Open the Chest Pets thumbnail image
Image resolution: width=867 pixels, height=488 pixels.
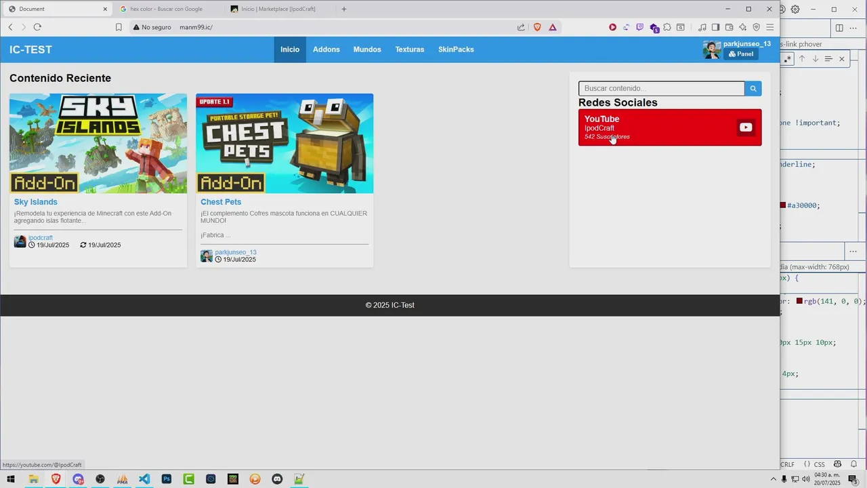pos(284,144)
